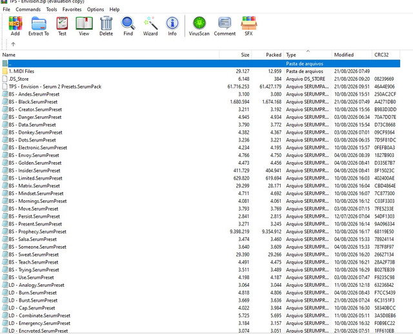Add archive Comment
The image size is (413, 334).
[x=225, y=26]
